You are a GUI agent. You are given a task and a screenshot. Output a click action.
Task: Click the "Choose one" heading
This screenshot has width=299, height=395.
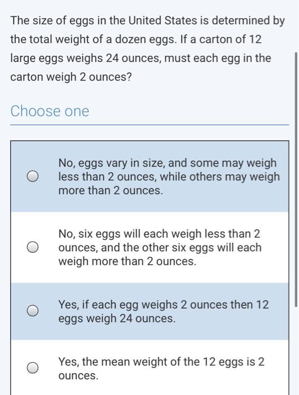point(50,111)
